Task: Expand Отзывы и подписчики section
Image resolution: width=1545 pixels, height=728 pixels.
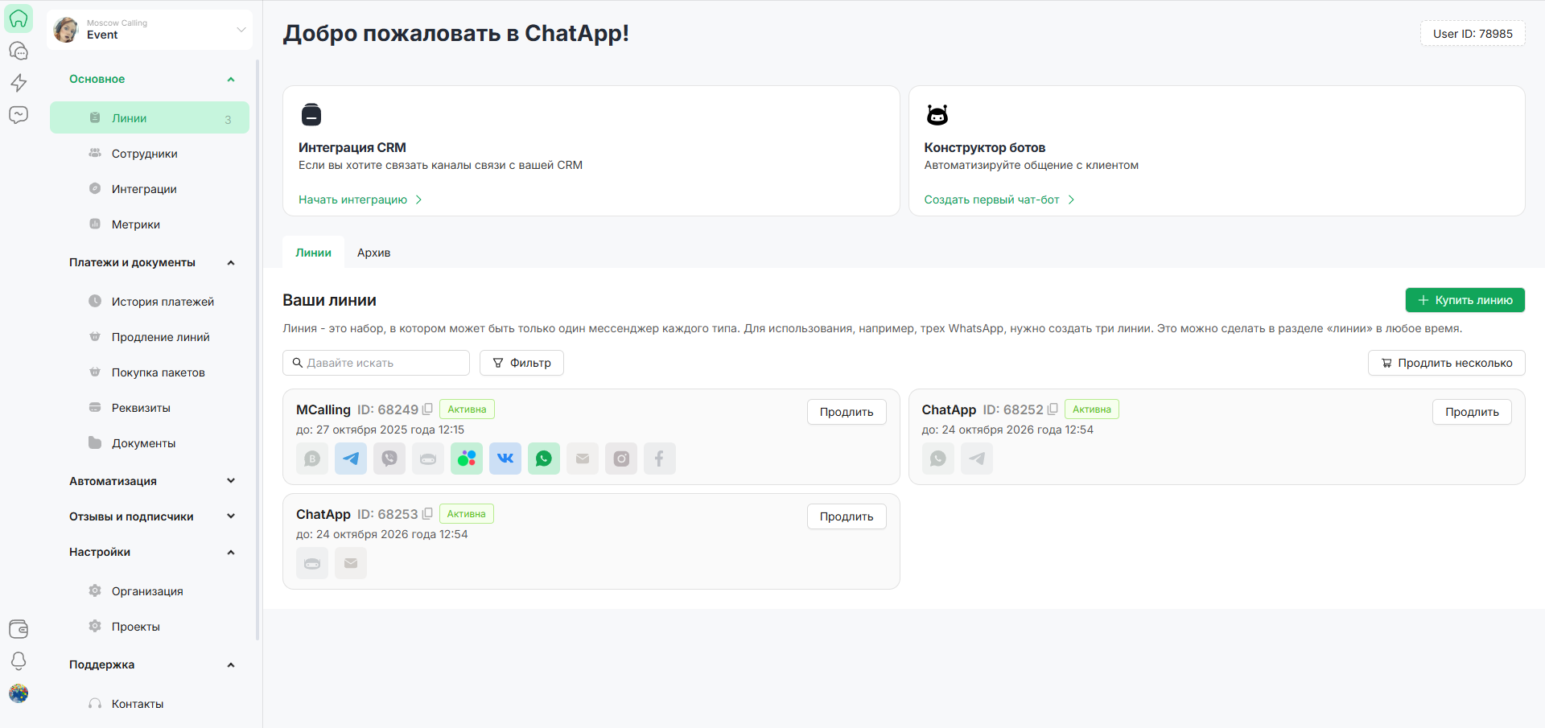Action: click(x=231, y=516)
